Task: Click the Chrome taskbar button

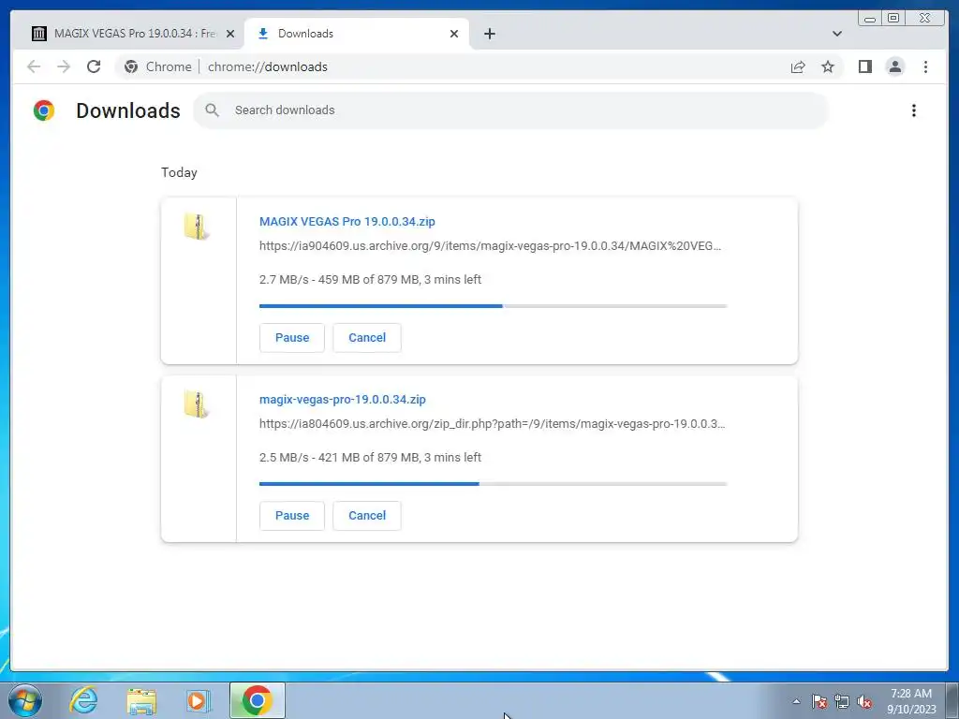Action: click(257, 700)
